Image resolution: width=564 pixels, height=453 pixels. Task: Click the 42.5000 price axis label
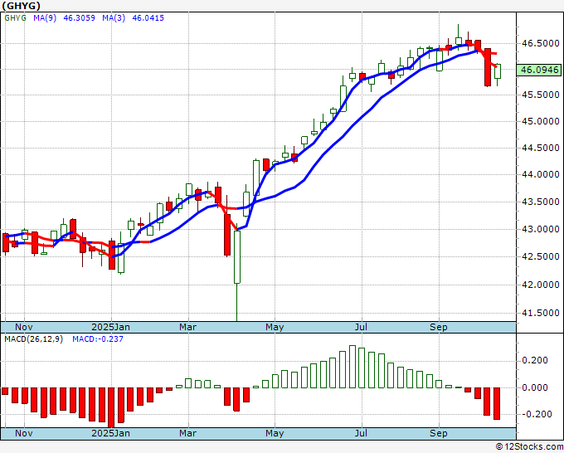(541, 256)
